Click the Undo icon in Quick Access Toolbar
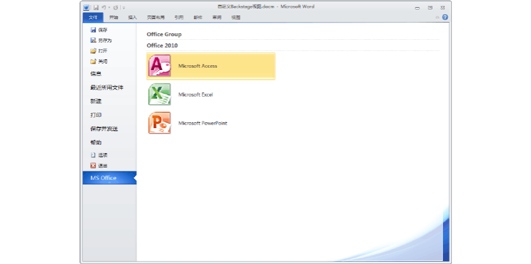The image size is (531, 264). point(104,7)
